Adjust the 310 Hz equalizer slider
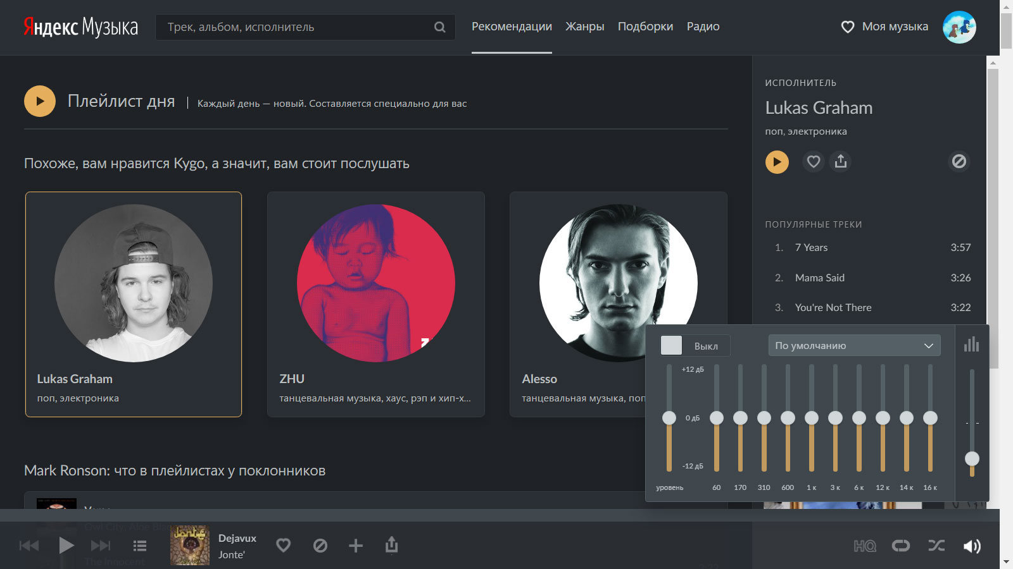 tap(764, 418)
